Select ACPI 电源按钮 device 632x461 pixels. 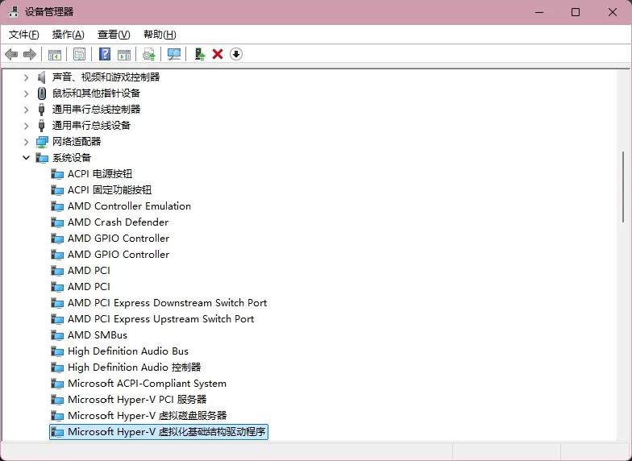[x=100, y=174]
